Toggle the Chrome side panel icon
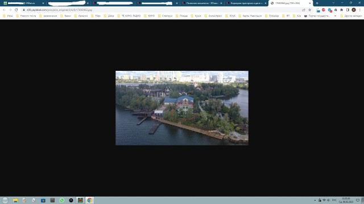The width and height of the screenshot is (364, 204). click(348, 10)
